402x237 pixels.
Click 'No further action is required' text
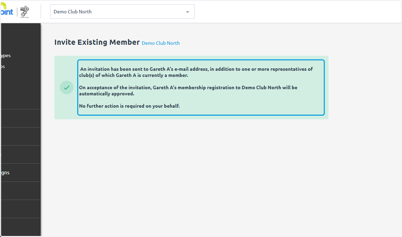click(129, 106)
